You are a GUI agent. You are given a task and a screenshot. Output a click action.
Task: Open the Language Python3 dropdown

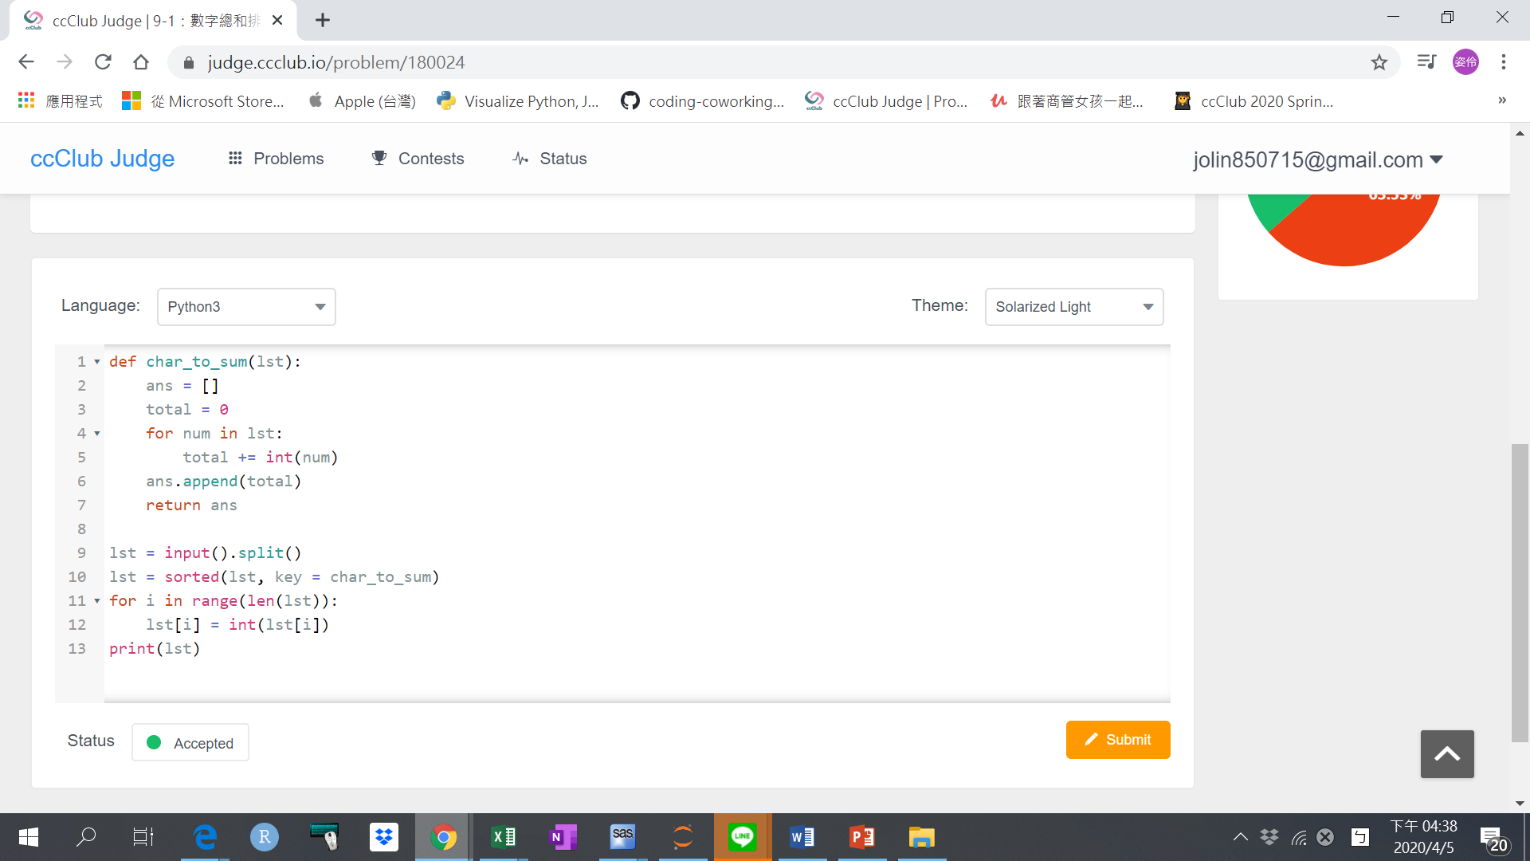tap(245, 306)
